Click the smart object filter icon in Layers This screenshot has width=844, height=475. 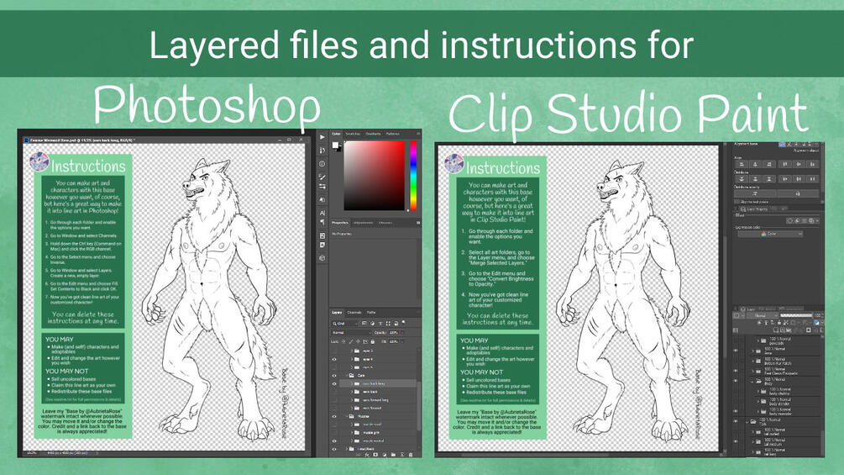click(396, 324)
